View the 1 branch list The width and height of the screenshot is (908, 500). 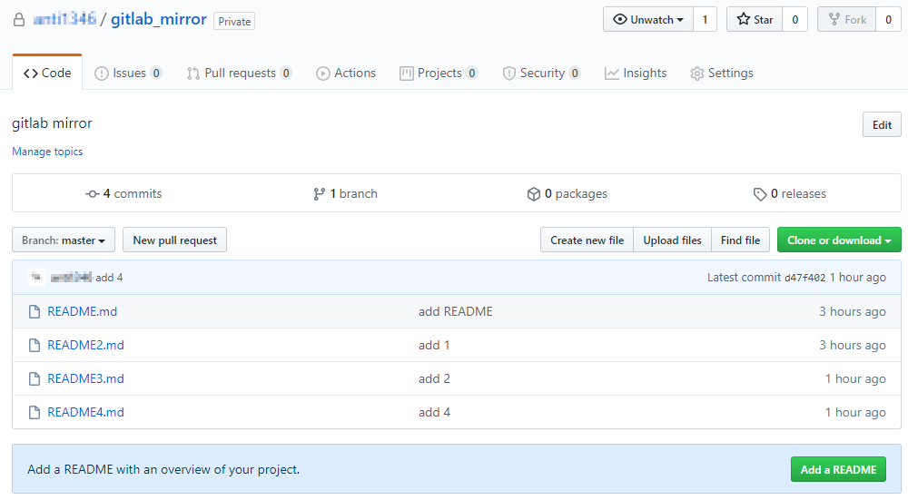point(346,194)
